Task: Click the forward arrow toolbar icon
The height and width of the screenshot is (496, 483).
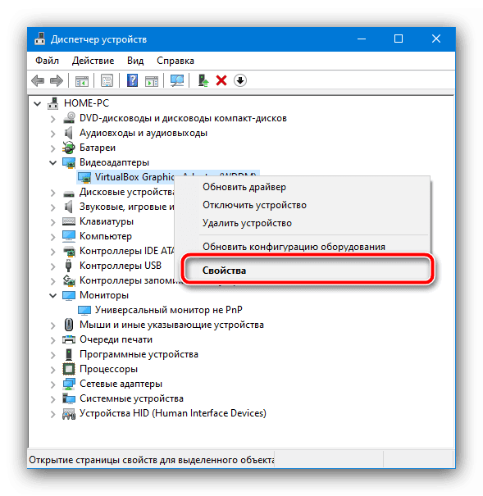Action: [x=57, y=80]
